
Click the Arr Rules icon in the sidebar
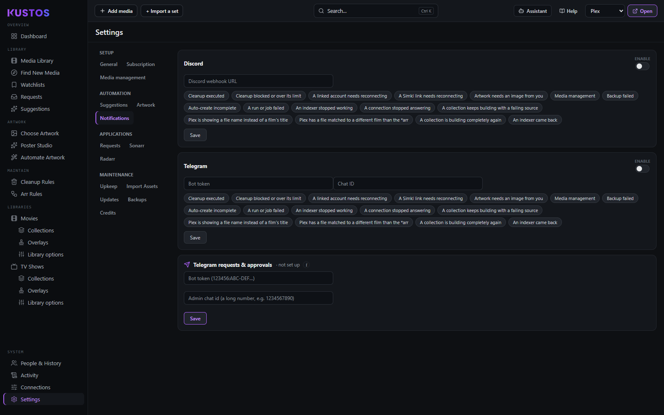14,194
